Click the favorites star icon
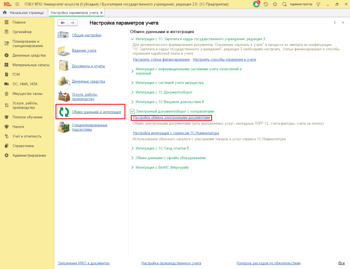The height and width of the screenshot is (269, 350). click(275, 4)
